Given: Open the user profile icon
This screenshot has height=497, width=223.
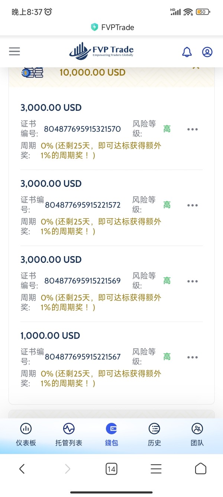Looking at the screenshot, I should 207,52.
